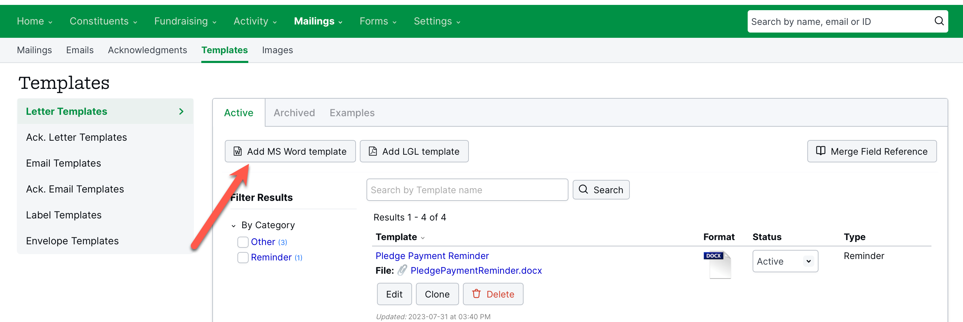The image size is (963, 322).
Task: Open the Active status dropdown for Pledge Payment Reminder
Action: (785, 261)
